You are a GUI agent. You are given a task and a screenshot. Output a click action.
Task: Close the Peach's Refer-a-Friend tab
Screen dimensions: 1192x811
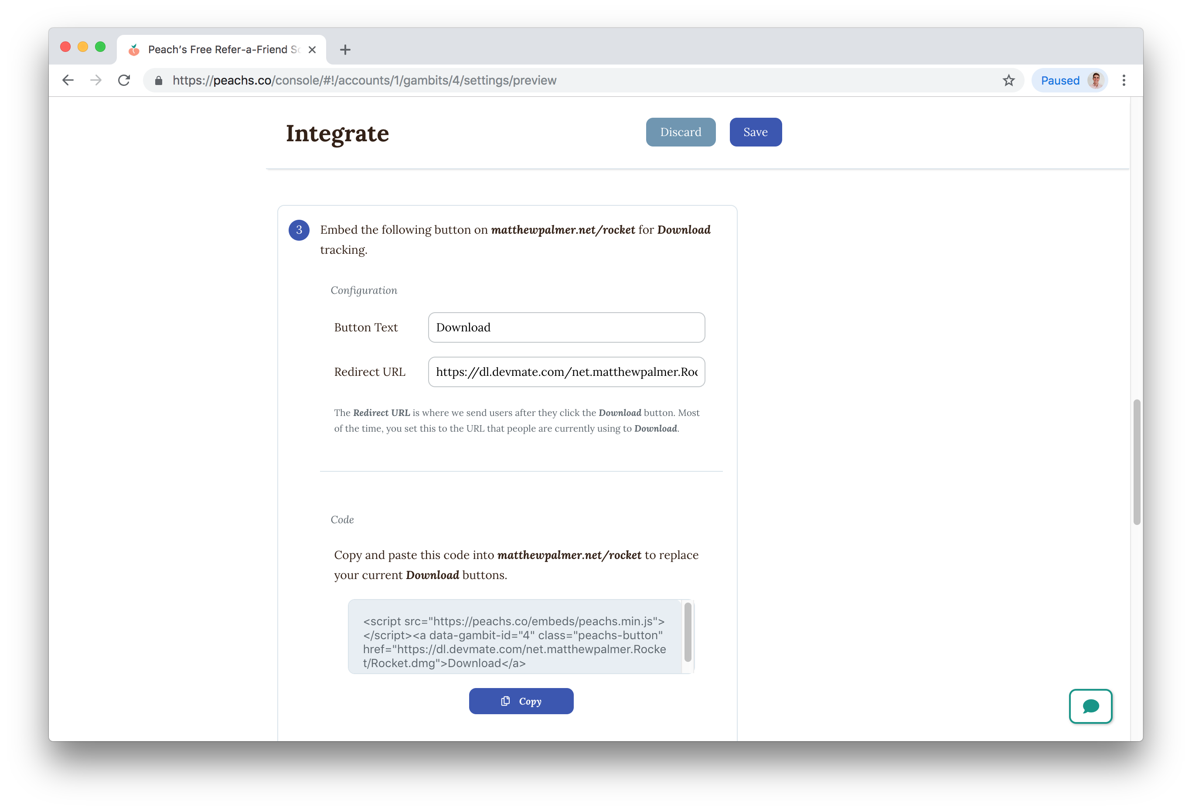[x=312, y=50]
